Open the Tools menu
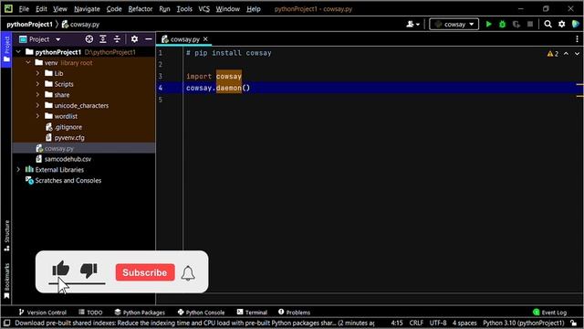The image size is (584, 329). [184, 9]
